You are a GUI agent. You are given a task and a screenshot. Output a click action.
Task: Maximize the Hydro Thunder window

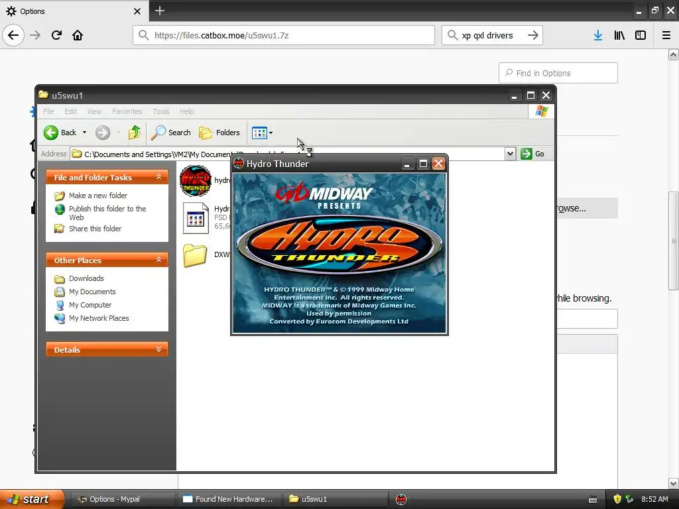(x=423, y=164)
